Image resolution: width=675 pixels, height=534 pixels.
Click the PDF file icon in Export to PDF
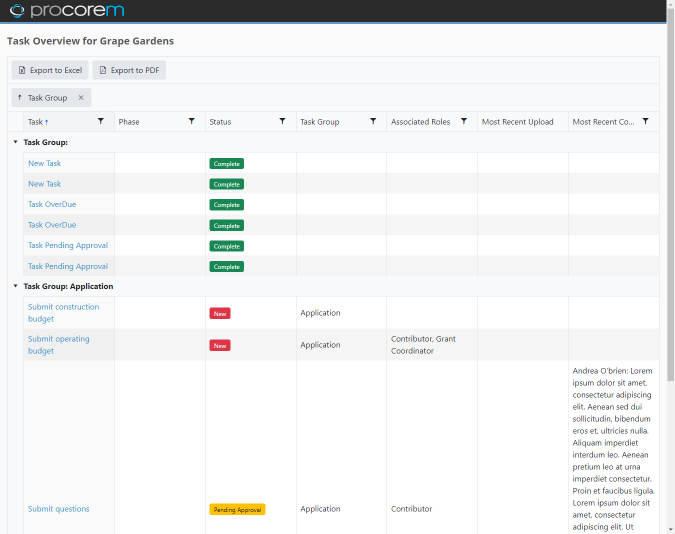tap(103, 70)
